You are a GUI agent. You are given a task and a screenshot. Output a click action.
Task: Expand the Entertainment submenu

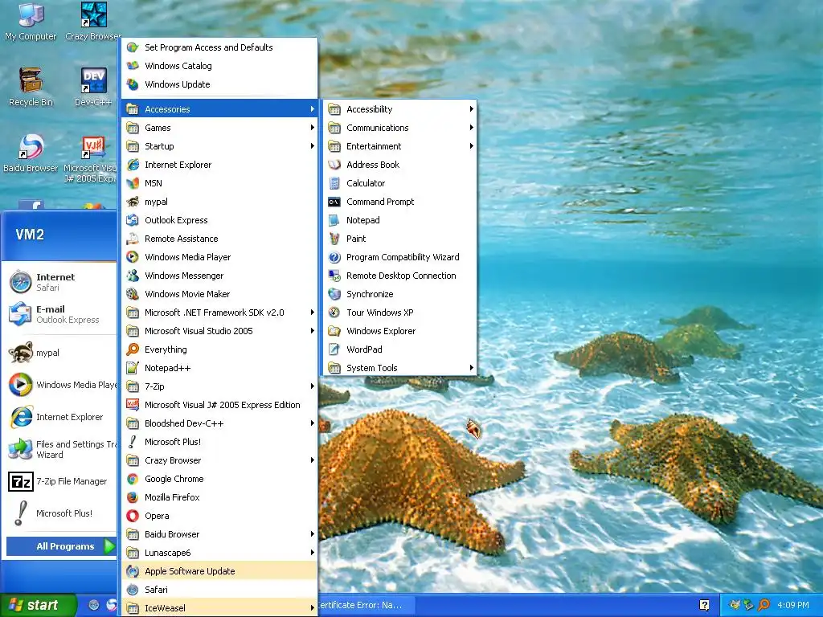402,146
